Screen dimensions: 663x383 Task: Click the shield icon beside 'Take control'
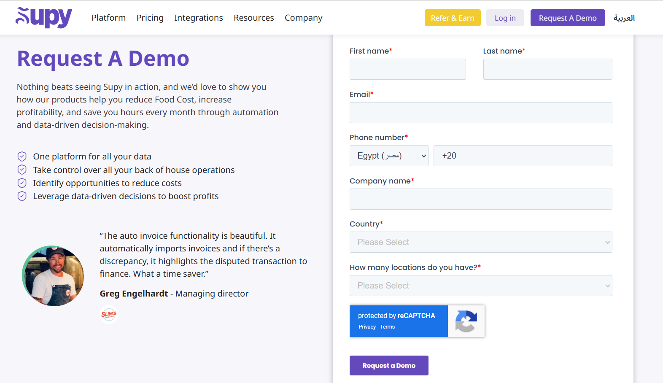[x=22, y=170]
